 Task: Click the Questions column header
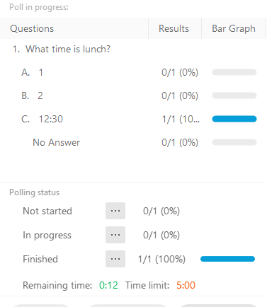(x=32, y=28)
